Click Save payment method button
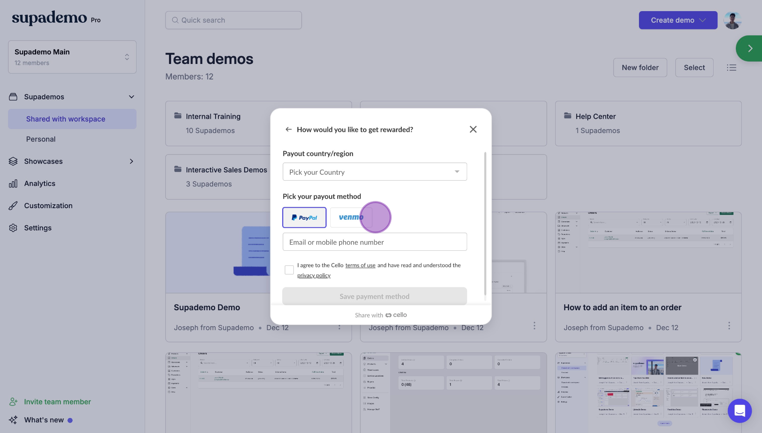Screen dimensions: 762x433 click(x=375, y=296)
